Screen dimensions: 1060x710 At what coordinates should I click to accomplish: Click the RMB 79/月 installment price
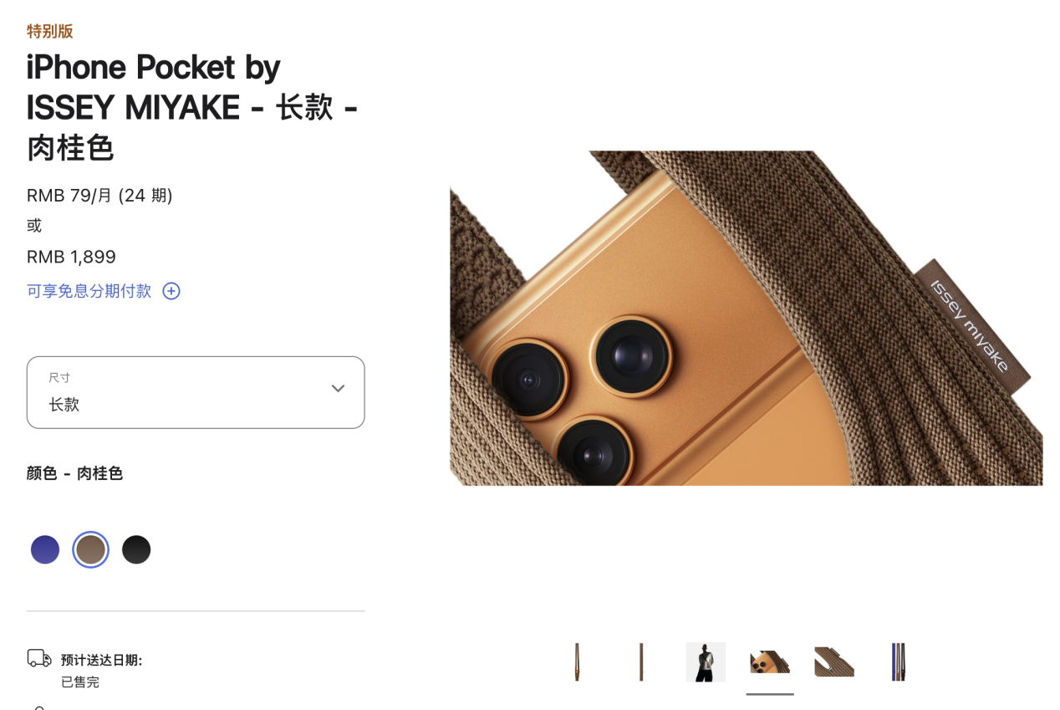(x=99, y=196)
